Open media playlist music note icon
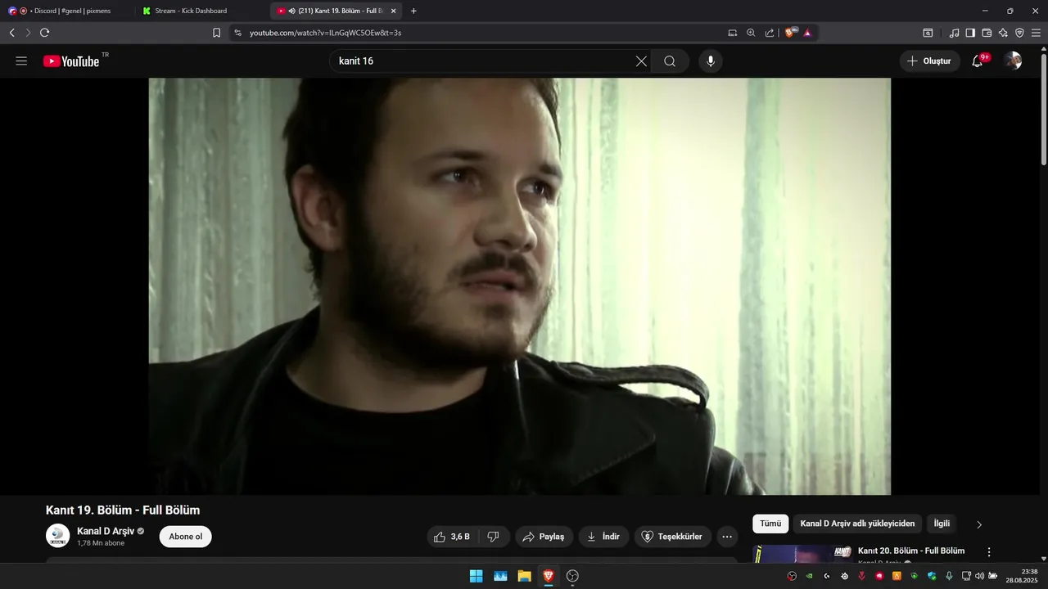Screen dimensions: 1048x589 pos(954,33)
